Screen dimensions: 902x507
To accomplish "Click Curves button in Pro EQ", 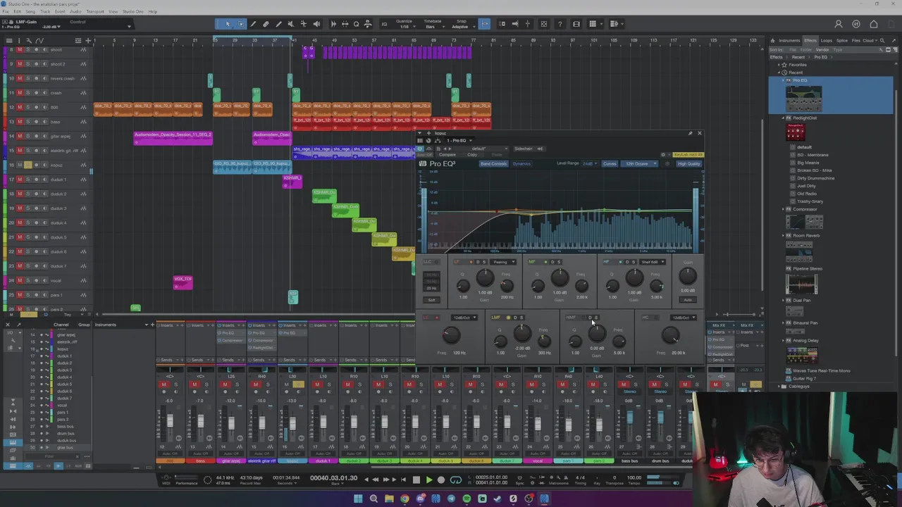I will 610,164.
